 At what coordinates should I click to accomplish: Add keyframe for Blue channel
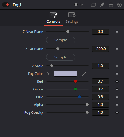pyautogui.click(x=117, y=97)
